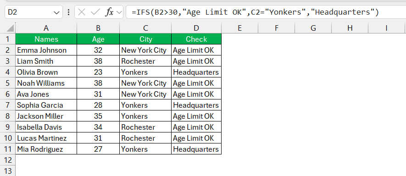Click Sophia Garcia's age 28
This screenshot has width=406, height=176.
coord(98,105)
